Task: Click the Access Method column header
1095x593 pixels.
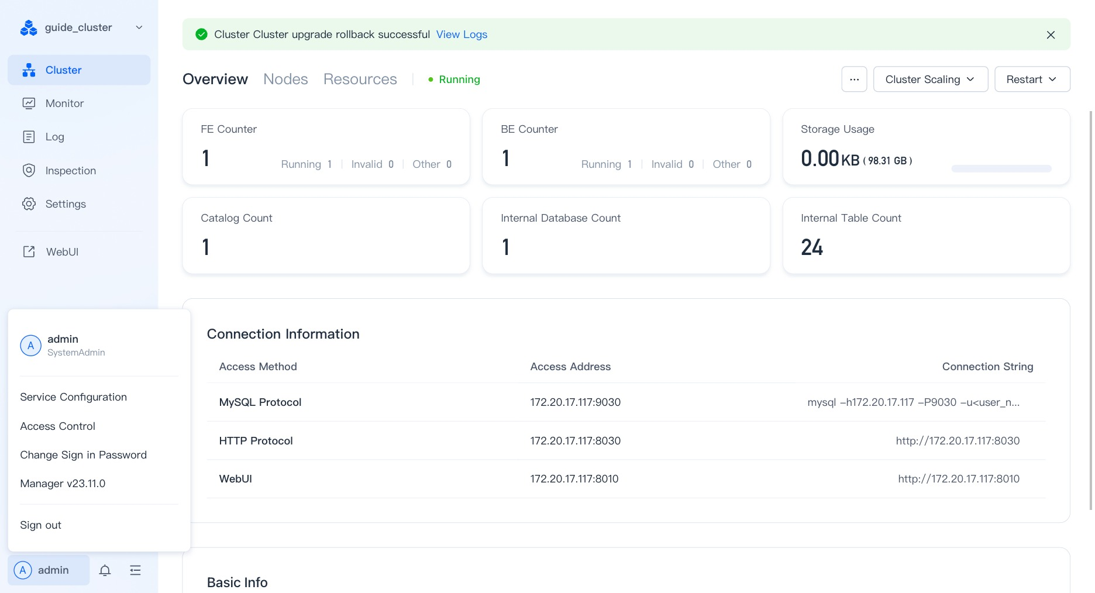Action: [x=258, y=367]
